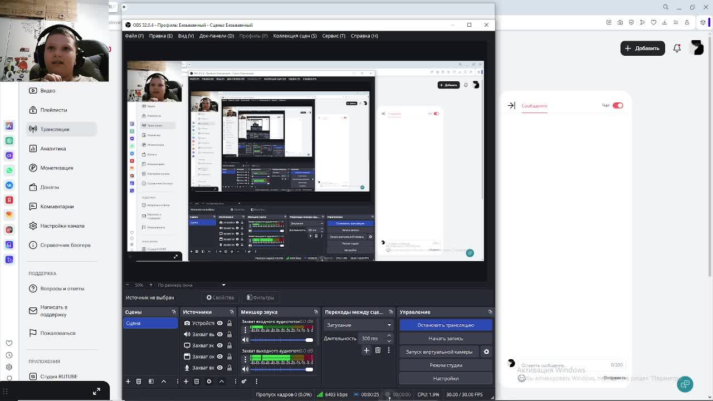The height and width of the screenshot is (401, 713).
Task: Mute the Захват выходного аудиопотока speaker icon
Action: coord(245,369)
